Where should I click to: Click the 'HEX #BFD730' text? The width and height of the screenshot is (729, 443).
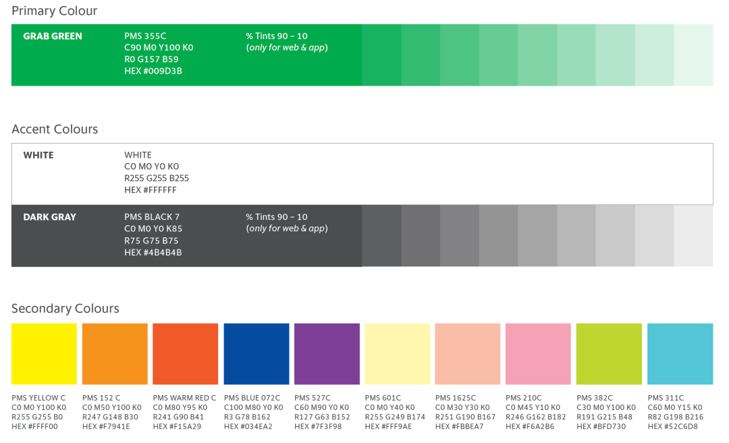pos(601,426)
